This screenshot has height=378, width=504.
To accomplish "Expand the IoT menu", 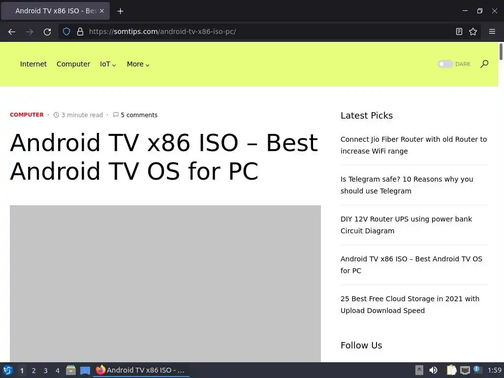I will (108, 64).
